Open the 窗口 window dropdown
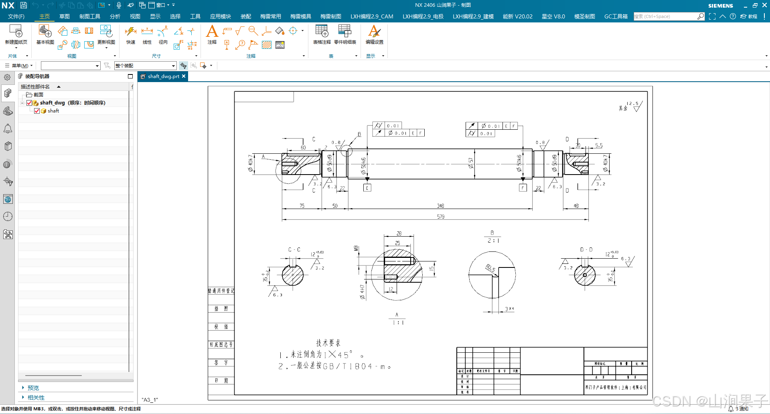This screenshot has height=414, width=770. [x=159, y=5]
